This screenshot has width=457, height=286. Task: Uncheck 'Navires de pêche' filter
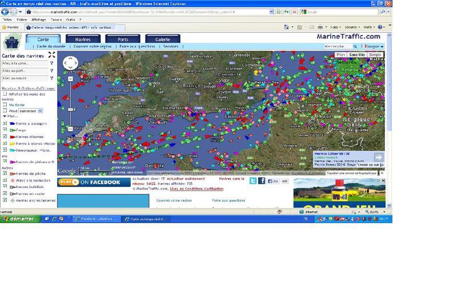point(5,173)
